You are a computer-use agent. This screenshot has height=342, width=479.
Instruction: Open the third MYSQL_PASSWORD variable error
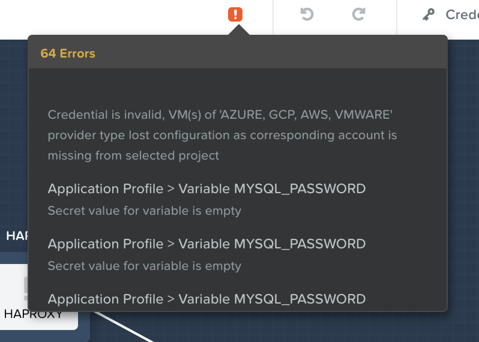[207, 299]
